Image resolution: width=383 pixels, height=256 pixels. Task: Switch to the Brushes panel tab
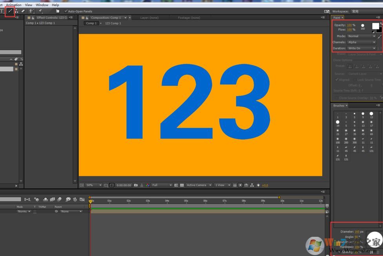pos(339,106)
